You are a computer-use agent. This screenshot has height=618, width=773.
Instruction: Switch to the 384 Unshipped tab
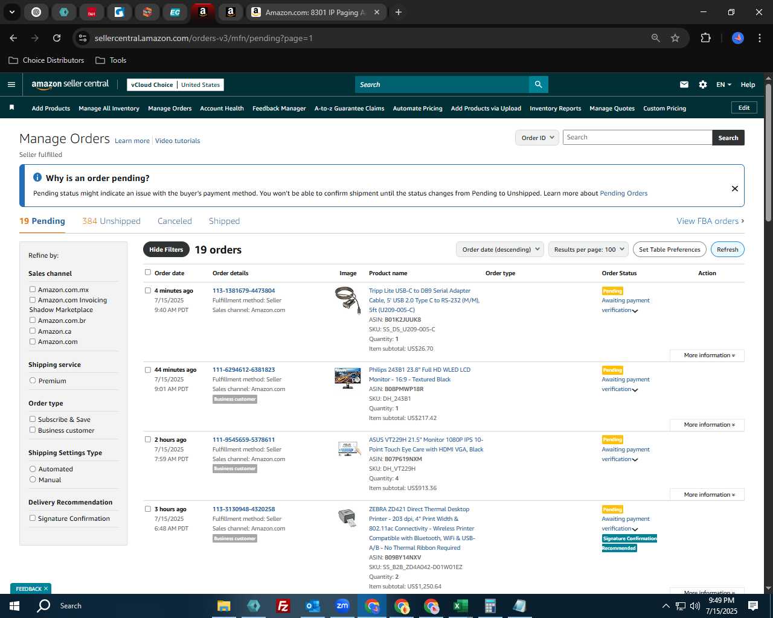(x=111, y=221)
